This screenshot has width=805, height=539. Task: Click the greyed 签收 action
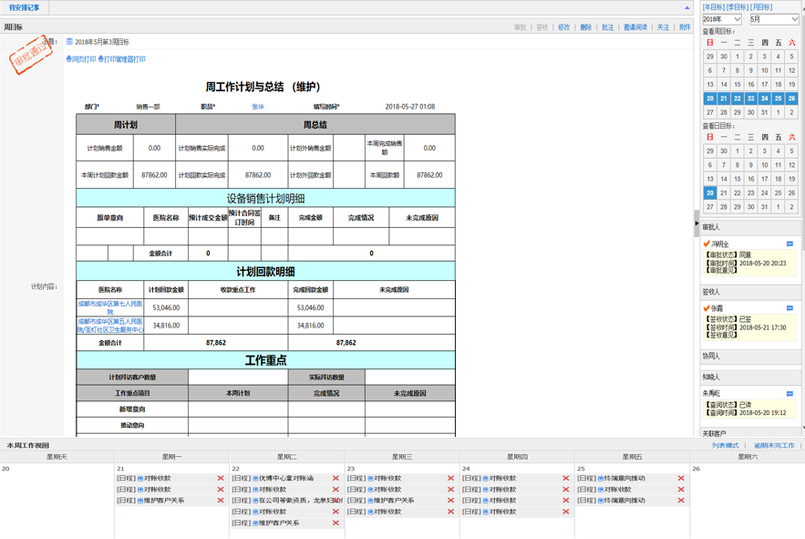click(542, 27)
